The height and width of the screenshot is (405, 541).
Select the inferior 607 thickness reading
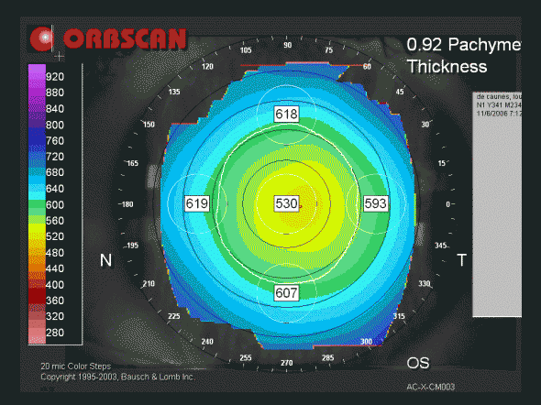click(286, 293)
